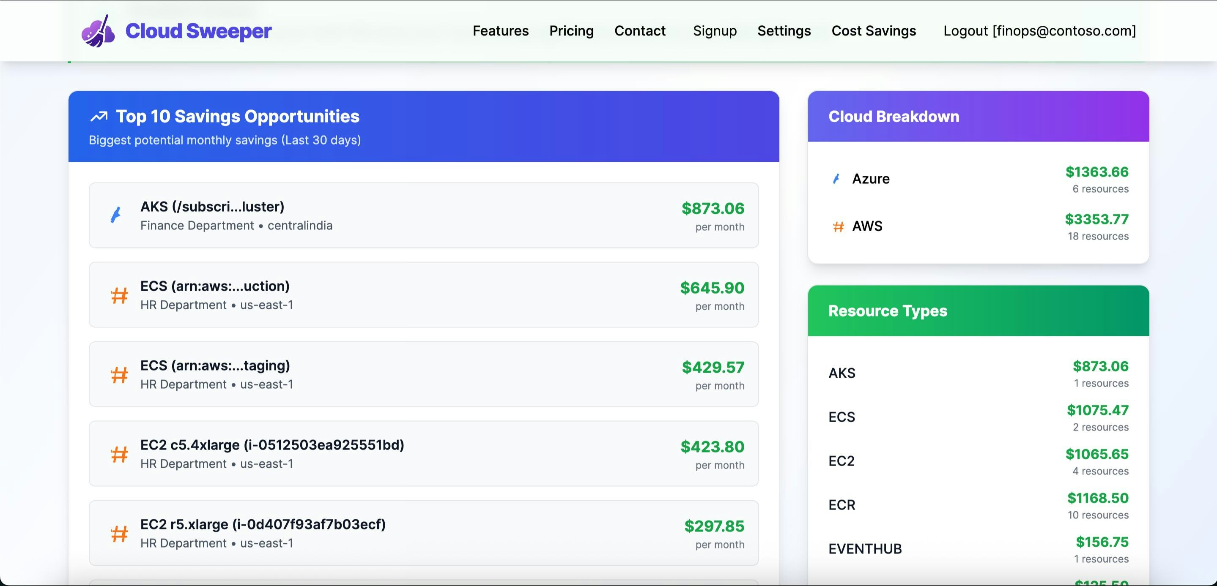Open the Cost Savings page
This screenshot has width=1217, height=586.
874,31
